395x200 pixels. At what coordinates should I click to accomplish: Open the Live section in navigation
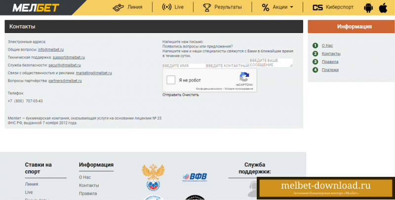tap(173, 7)
